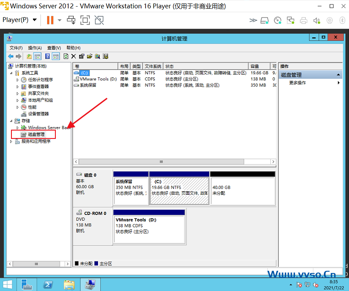Send Ctrl+Alt+Del to the virtual machine
349x291 pixels.
[x=71, y=20]
